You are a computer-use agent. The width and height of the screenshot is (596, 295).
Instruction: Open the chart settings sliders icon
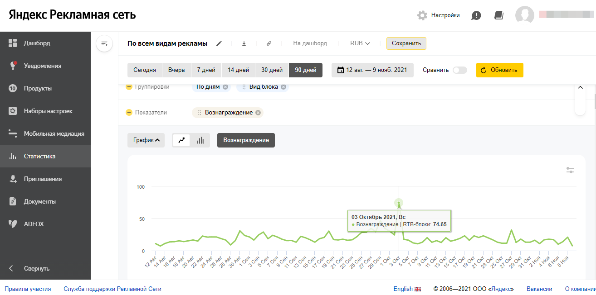point(570,170)
